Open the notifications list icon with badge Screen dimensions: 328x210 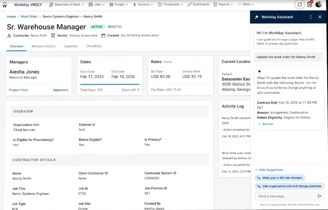click(310, 4)
